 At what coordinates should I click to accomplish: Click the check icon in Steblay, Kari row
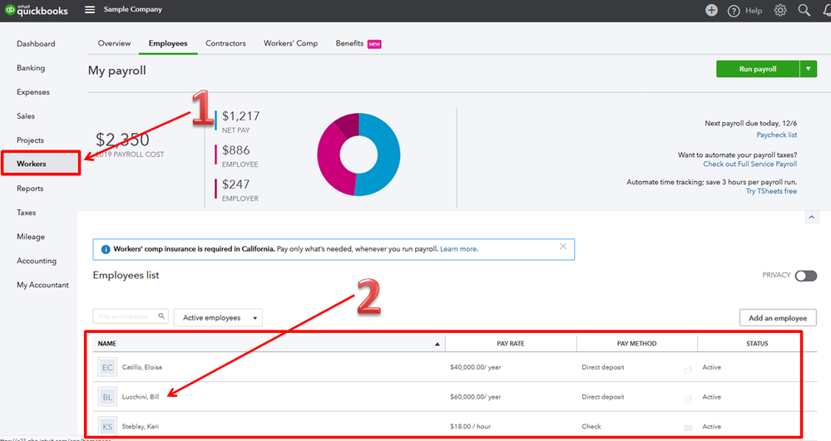coord(688,428)
